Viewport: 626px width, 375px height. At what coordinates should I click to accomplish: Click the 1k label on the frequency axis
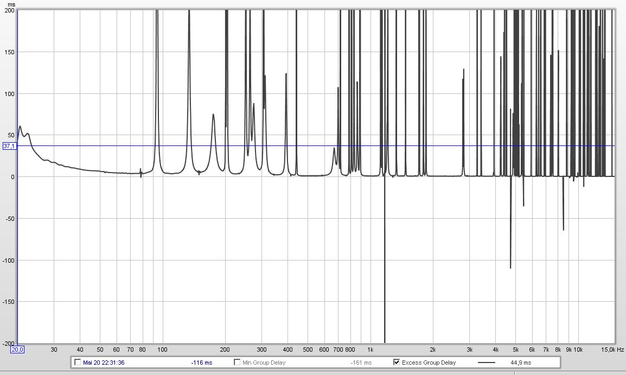coord(370,349)
